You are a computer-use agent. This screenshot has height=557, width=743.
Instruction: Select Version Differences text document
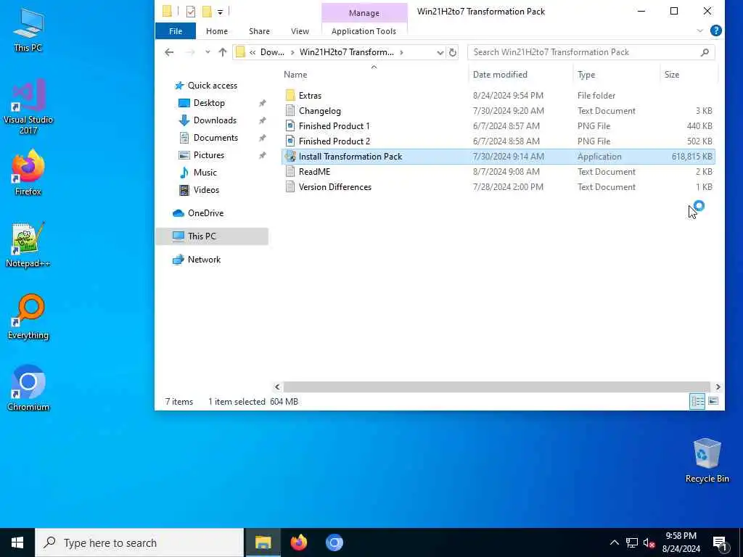(498, 186)
